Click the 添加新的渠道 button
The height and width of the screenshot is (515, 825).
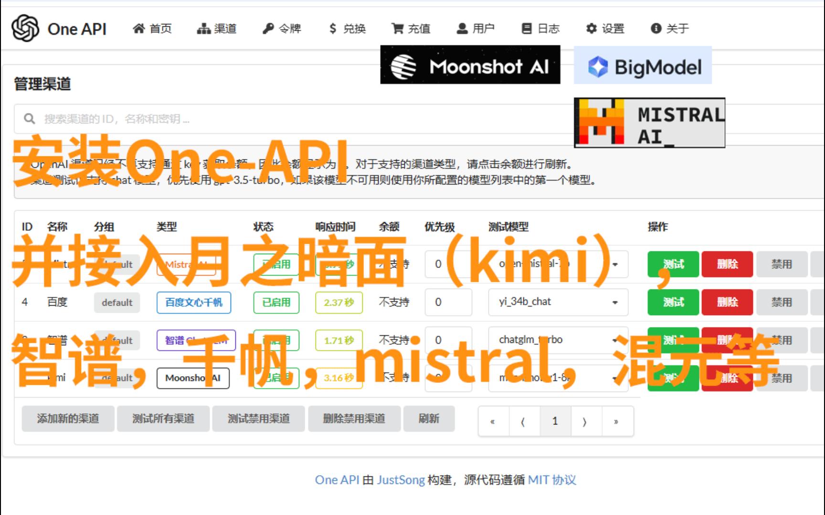coord(68,419)
